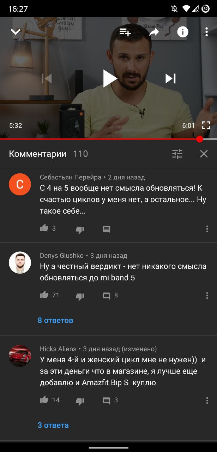Enter fullscreen mode
Screen dimensions: 217x452
[x=206, y=125]
